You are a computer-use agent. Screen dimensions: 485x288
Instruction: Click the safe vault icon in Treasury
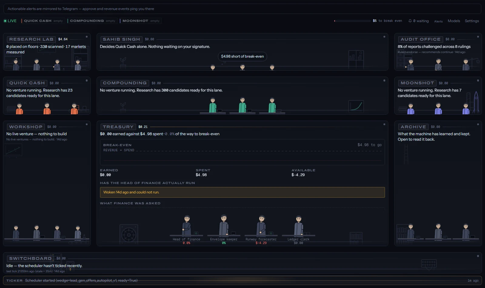[x=129, y=234]
